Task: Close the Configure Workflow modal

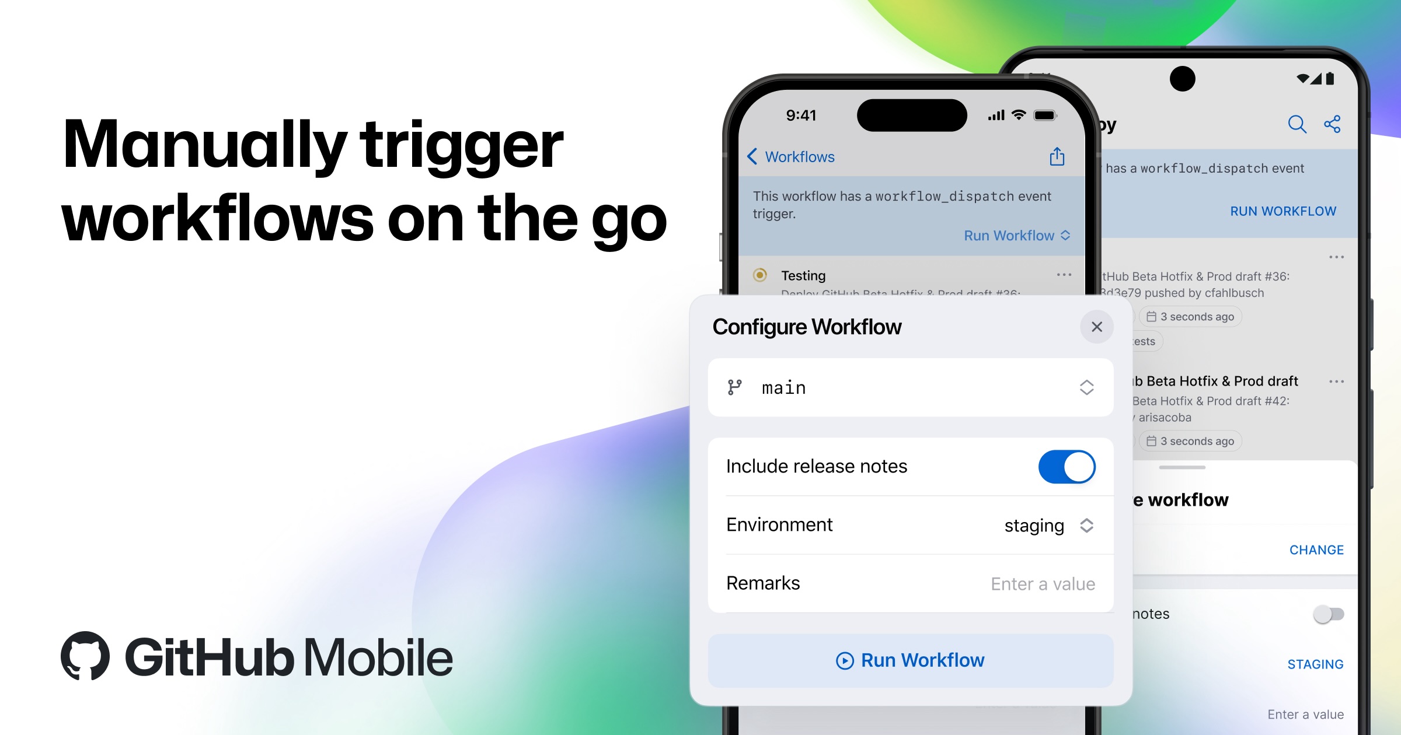Action: point(1096,327)
